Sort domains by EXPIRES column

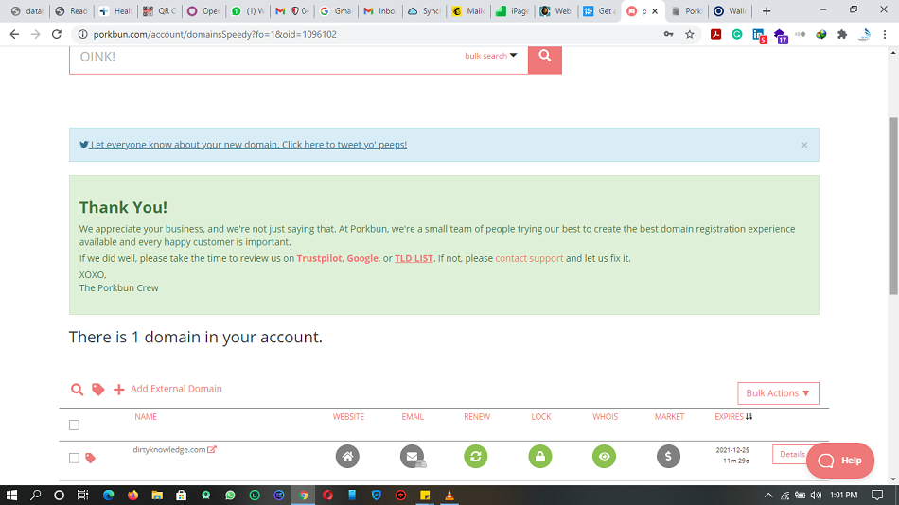tap(733, 417)
